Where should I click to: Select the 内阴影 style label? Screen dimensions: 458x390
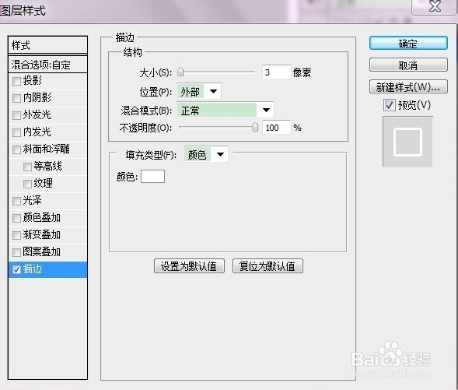[x=37, y=97]
